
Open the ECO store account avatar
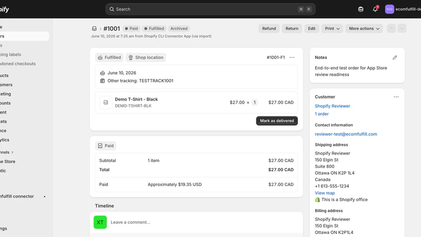tap(389, 9)
